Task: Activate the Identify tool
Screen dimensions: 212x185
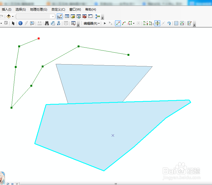Action: pyautogui.click(x=20, y=23)
